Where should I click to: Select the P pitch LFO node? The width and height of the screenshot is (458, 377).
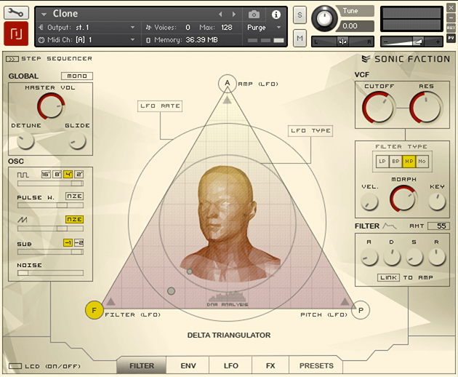[360, 311]
